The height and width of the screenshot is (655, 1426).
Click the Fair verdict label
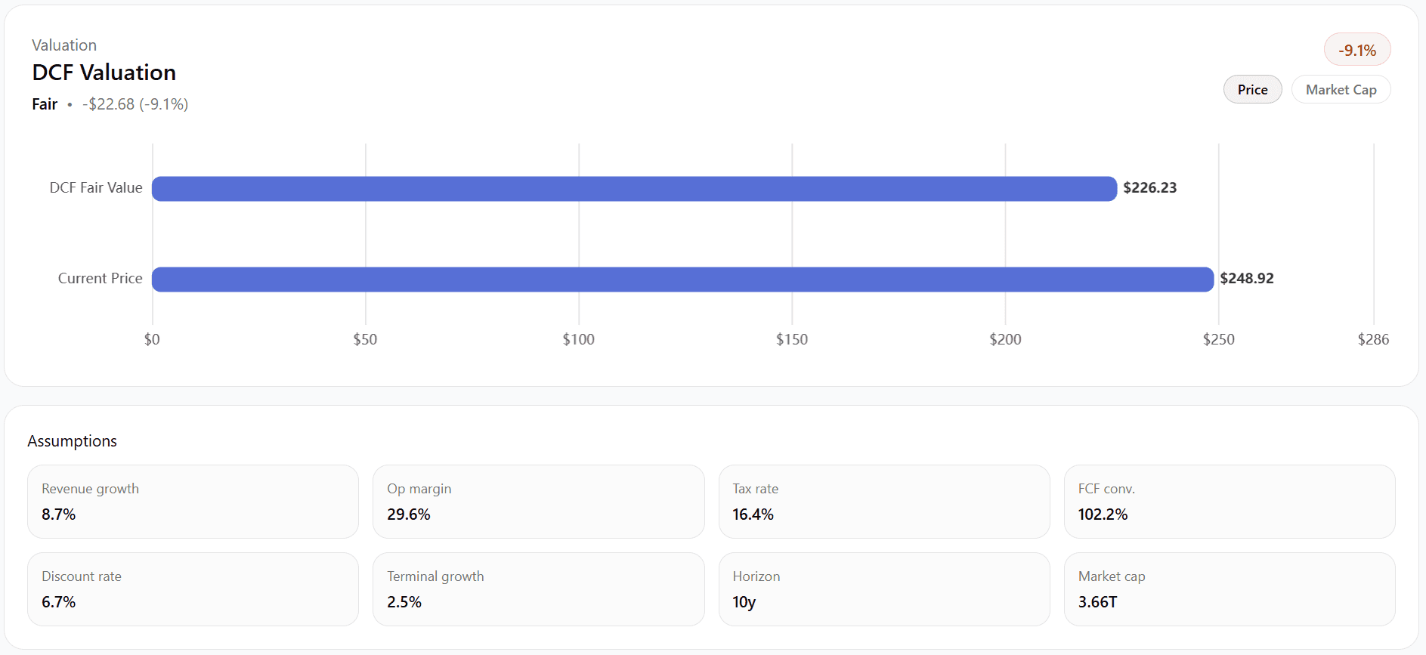(45, 104)
